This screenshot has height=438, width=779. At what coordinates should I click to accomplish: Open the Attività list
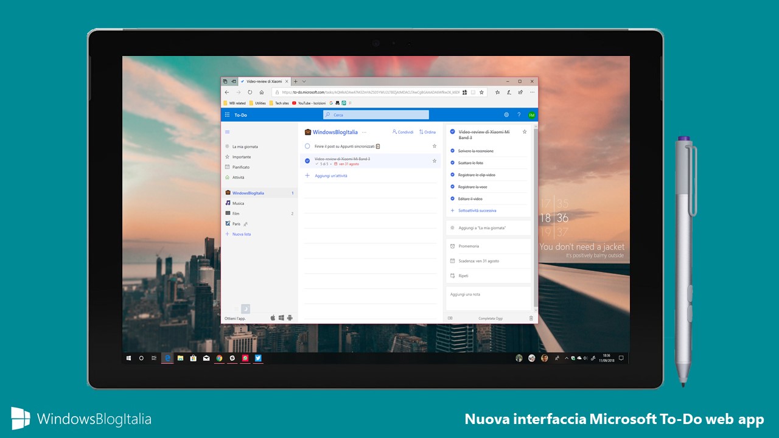coord(259,178)
